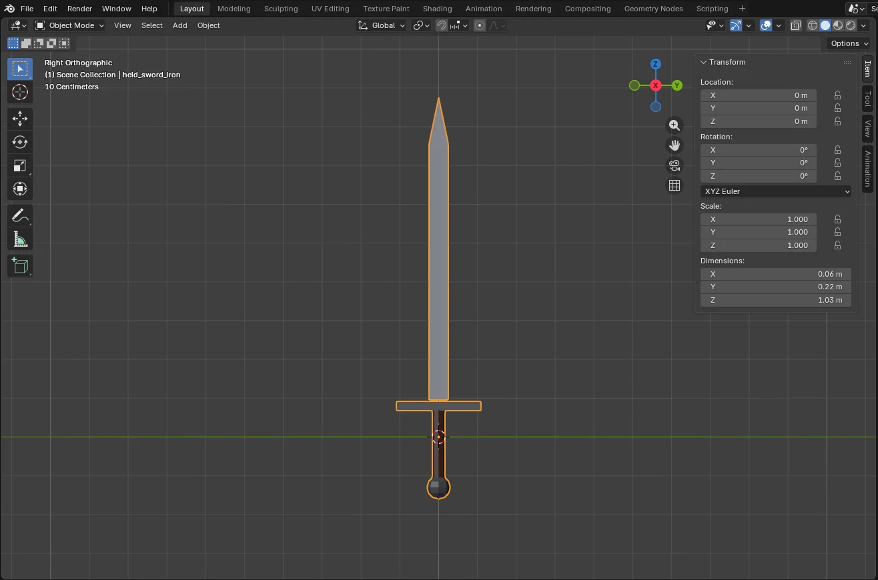Viewport: 878px width, 580px height.
Task: Activate the Measure tool
Action: tap(20, 239)
